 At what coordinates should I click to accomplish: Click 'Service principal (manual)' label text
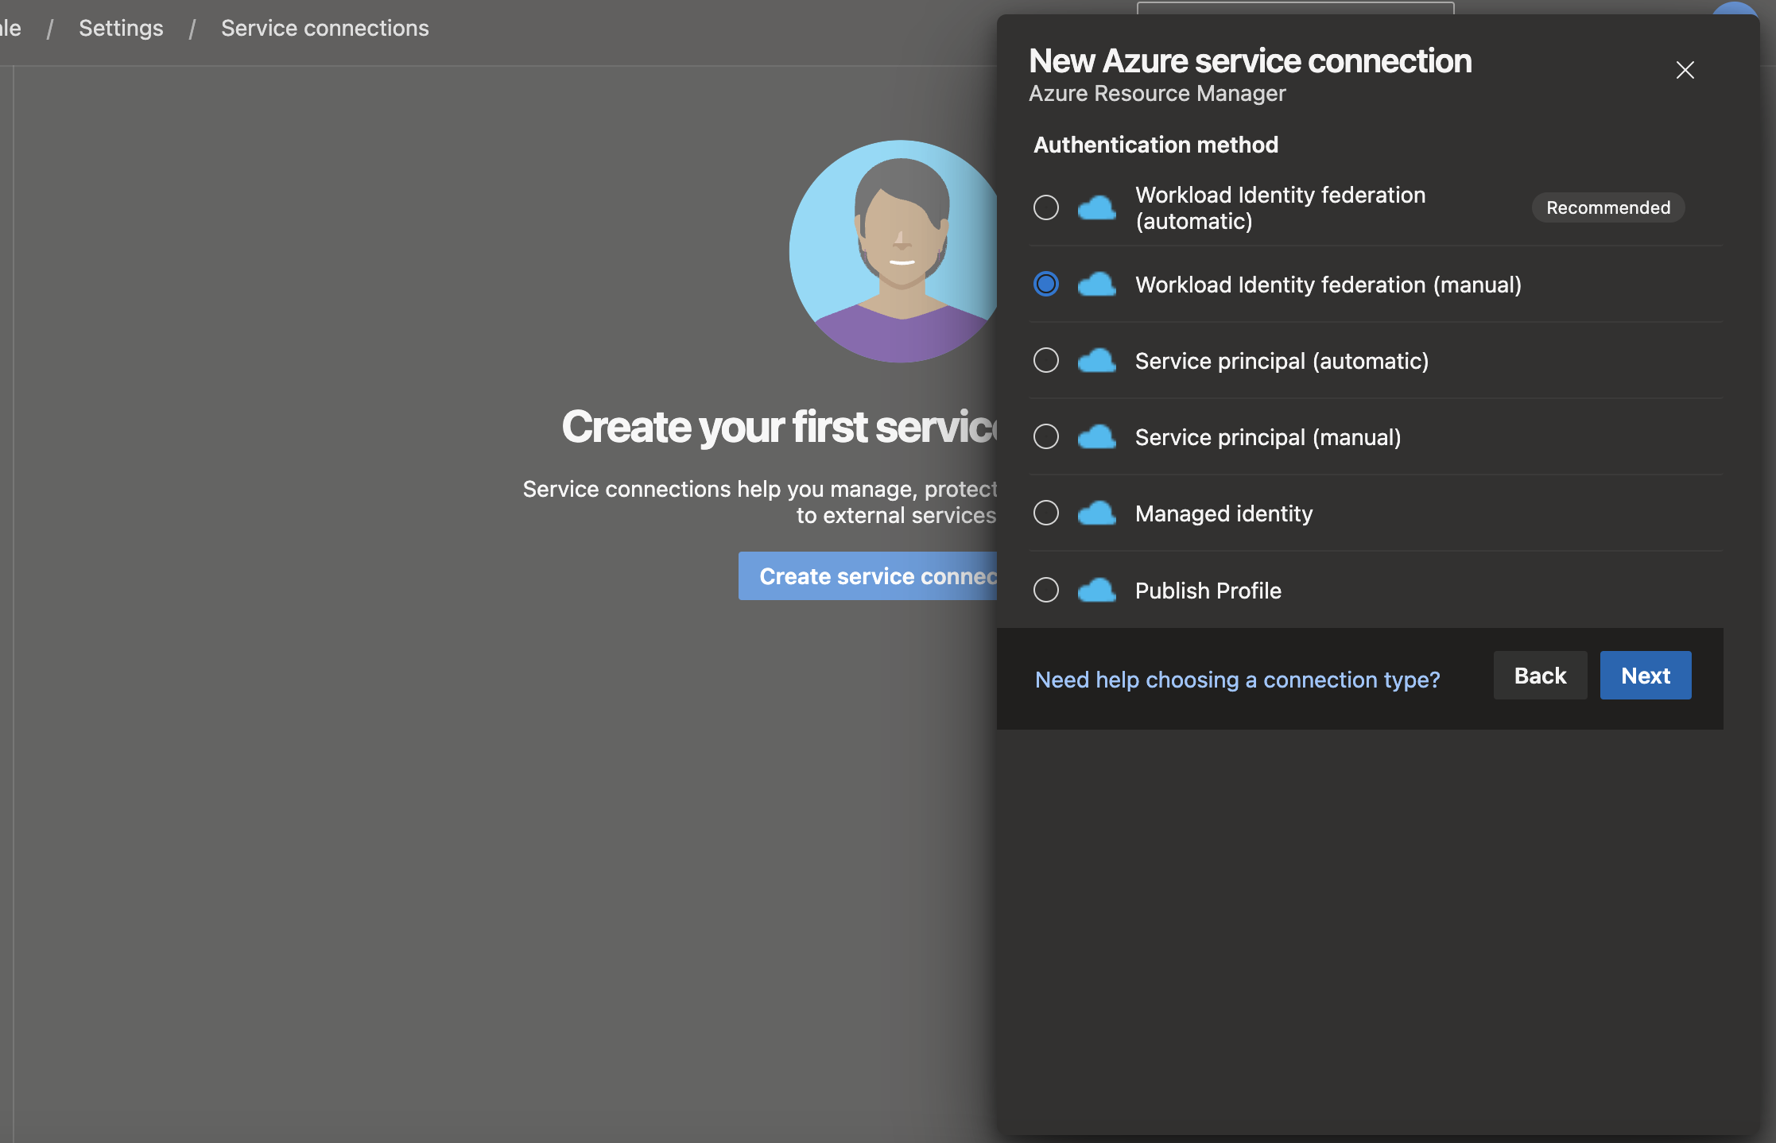(x=1268, y=437)
